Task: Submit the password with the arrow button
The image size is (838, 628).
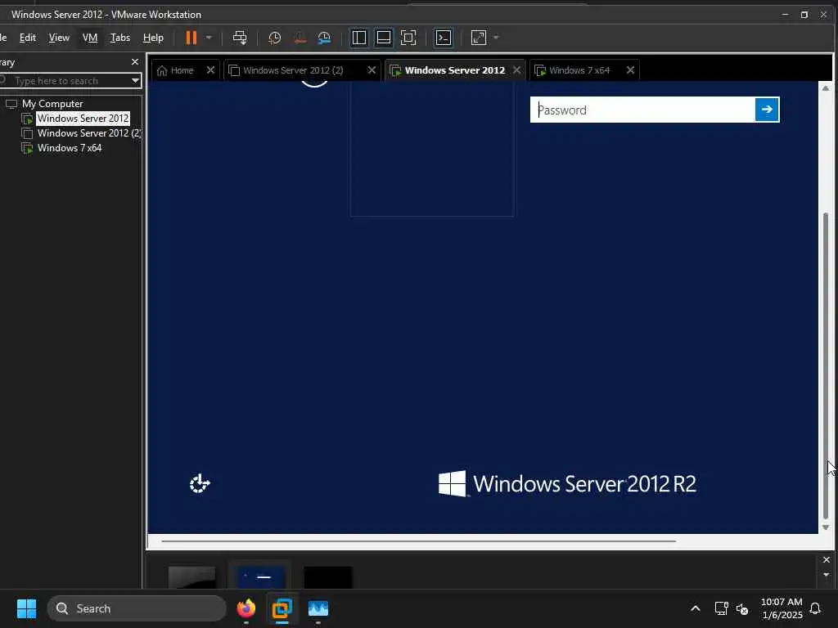Action: tap(767, 110)
